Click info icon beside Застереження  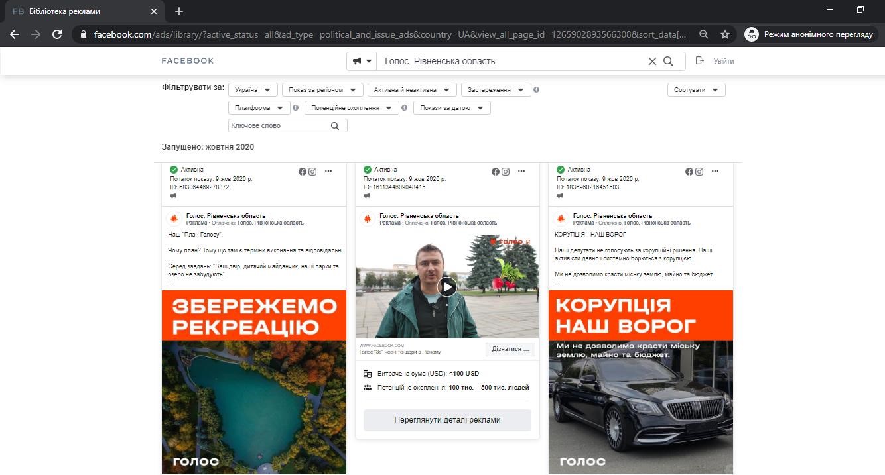coord(537,89)
